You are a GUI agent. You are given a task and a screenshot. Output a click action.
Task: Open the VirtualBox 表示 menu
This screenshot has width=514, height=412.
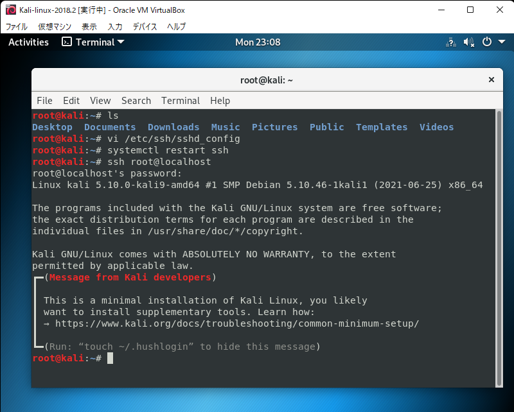[89, 26]
